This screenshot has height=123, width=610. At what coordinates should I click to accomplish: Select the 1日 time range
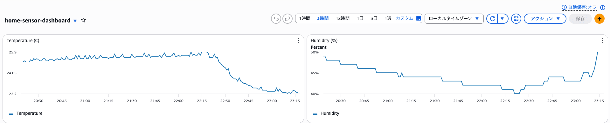[x=360, y=18]
